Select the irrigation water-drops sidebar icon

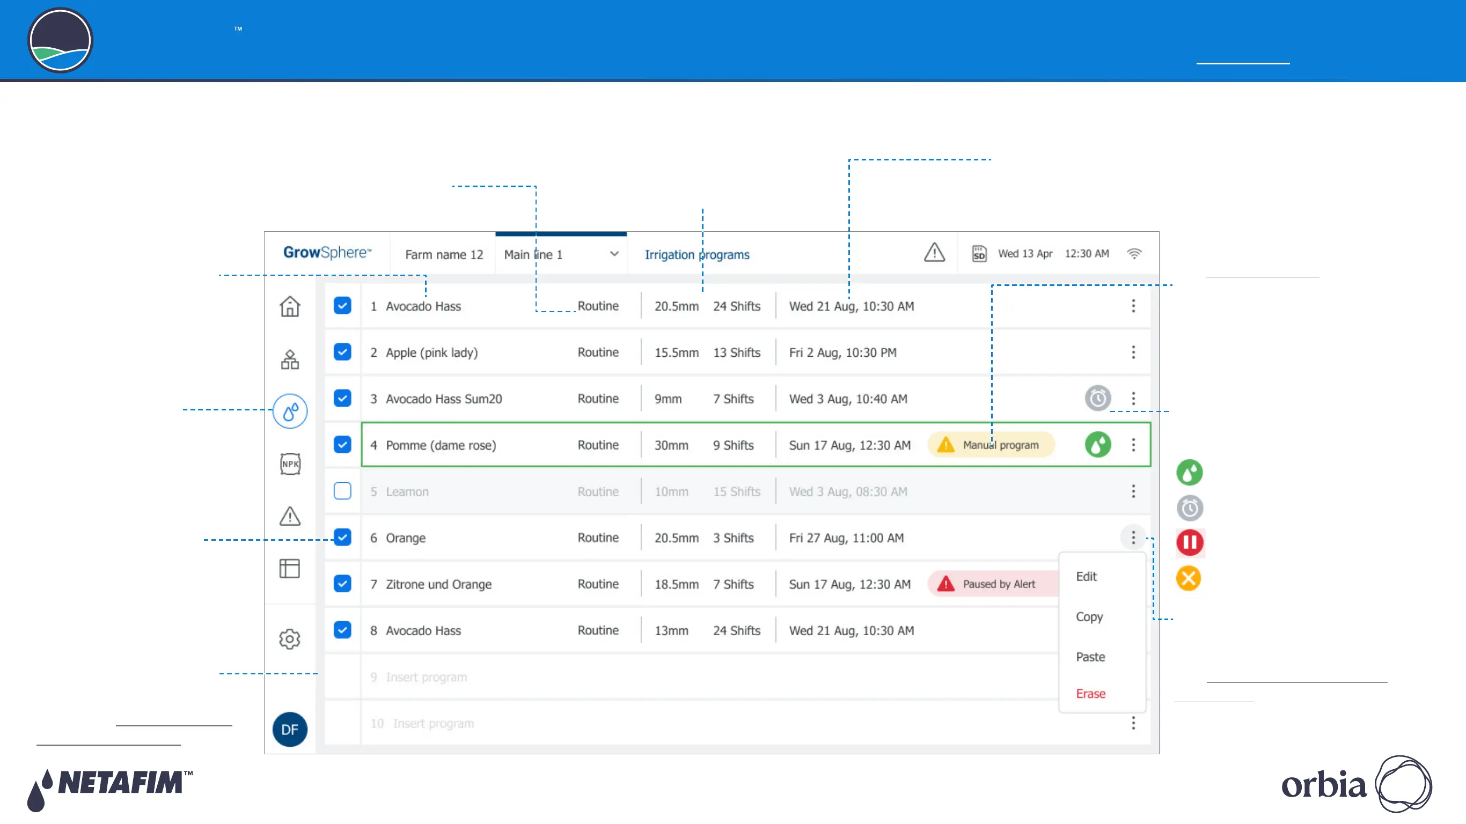pos(290,411)
